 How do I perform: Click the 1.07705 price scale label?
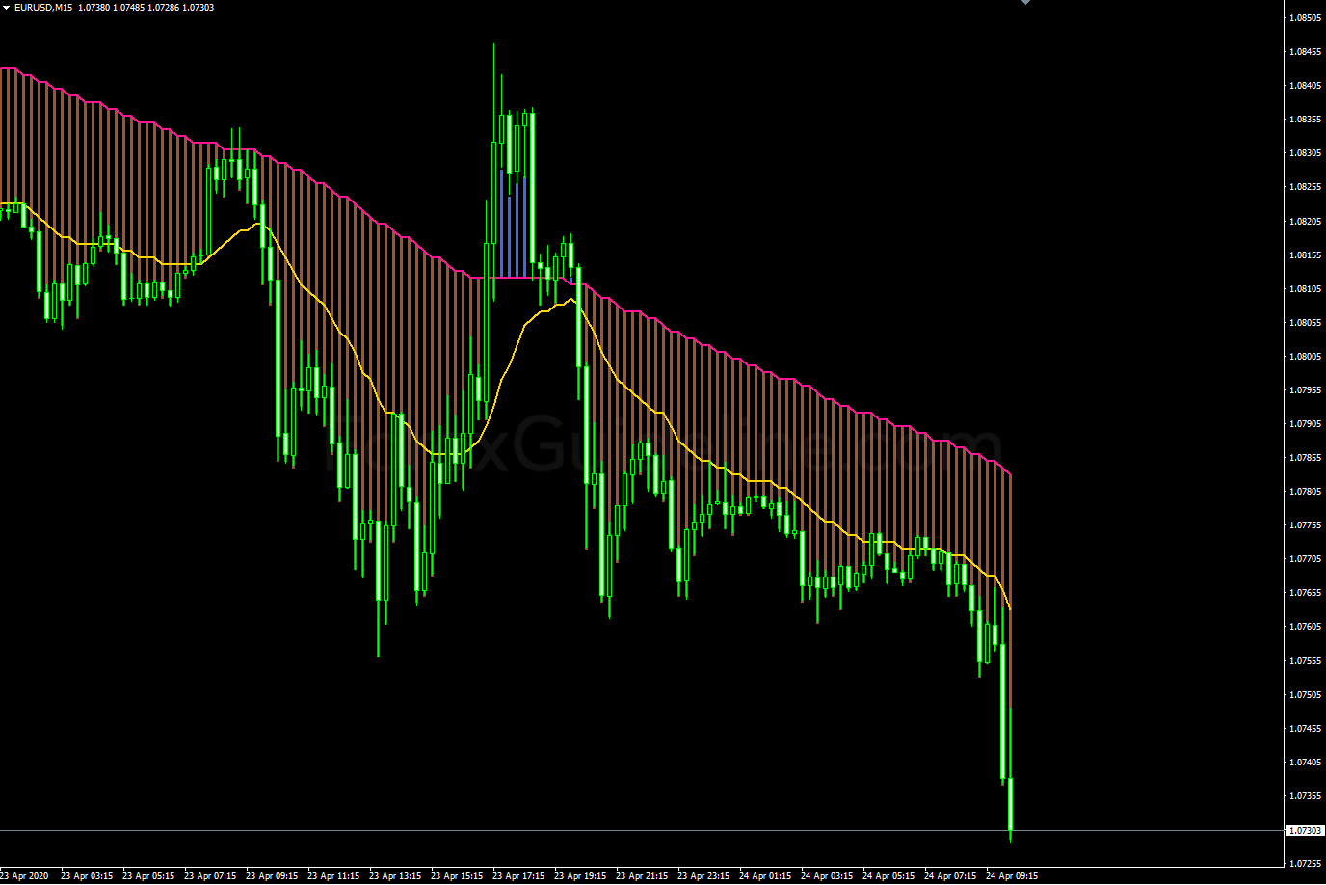1305,558
